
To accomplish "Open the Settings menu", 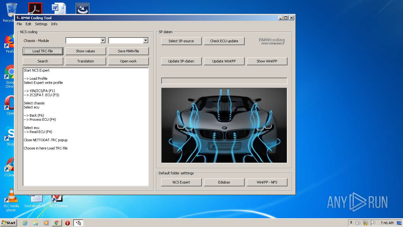I will pyautogui.click(x=41, y=24).
